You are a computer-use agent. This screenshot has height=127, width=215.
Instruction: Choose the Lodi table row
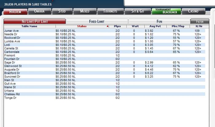104,45
